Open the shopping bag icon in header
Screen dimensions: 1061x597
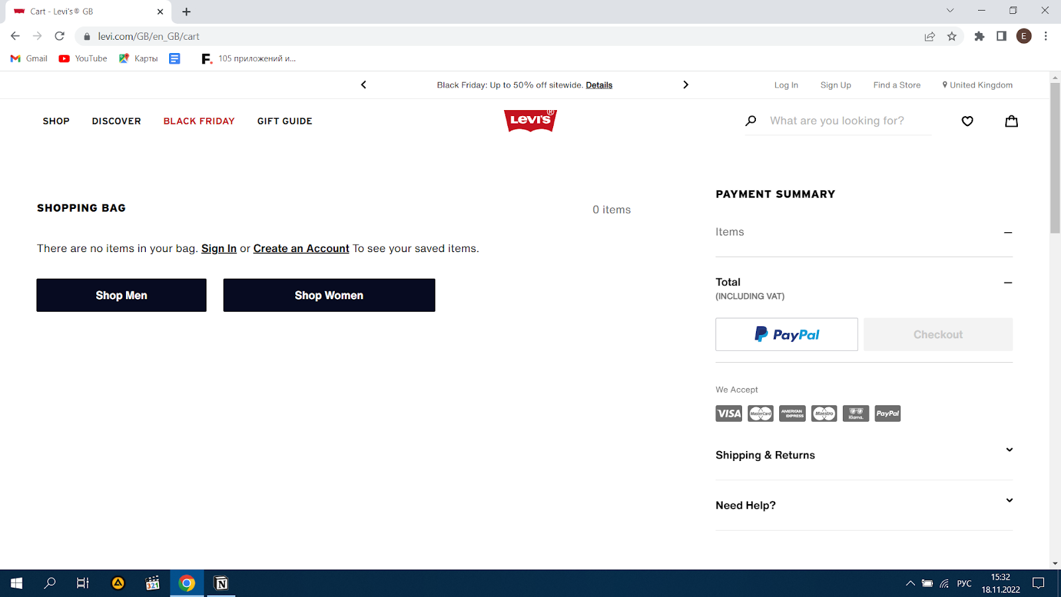[x=1011, y=121]
